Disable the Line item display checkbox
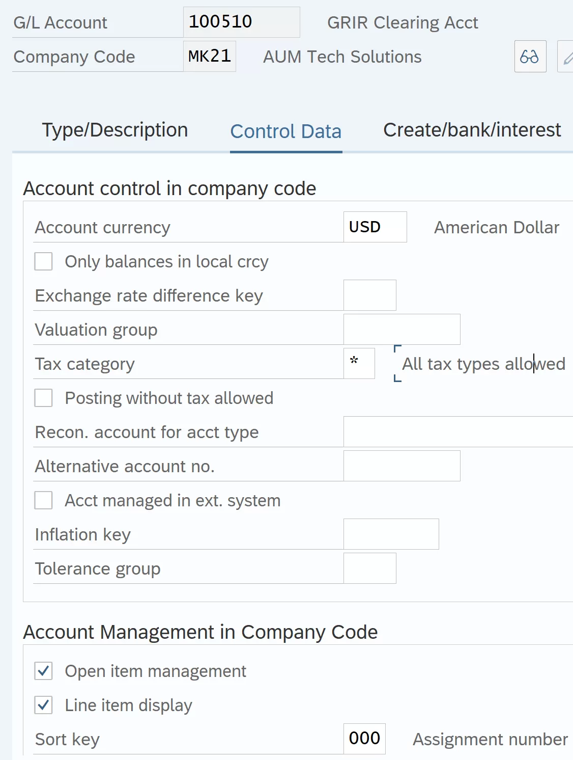 tap(43, 705)
